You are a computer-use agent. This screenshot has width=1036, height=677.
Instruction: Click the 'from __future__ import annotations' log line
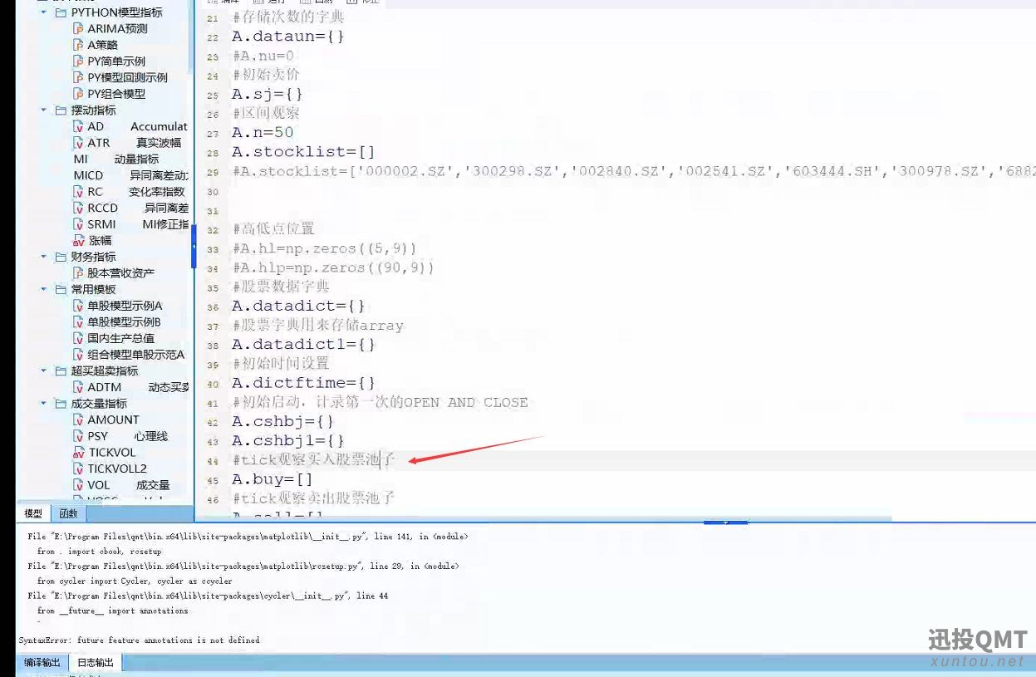[112, 611]
